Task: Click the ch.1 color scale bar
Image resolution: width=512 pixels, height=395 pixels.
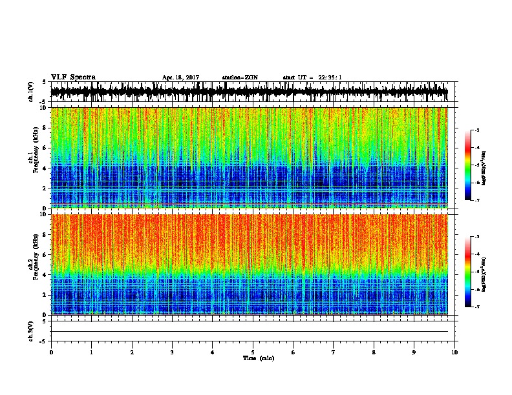Action: coord(468,165)
